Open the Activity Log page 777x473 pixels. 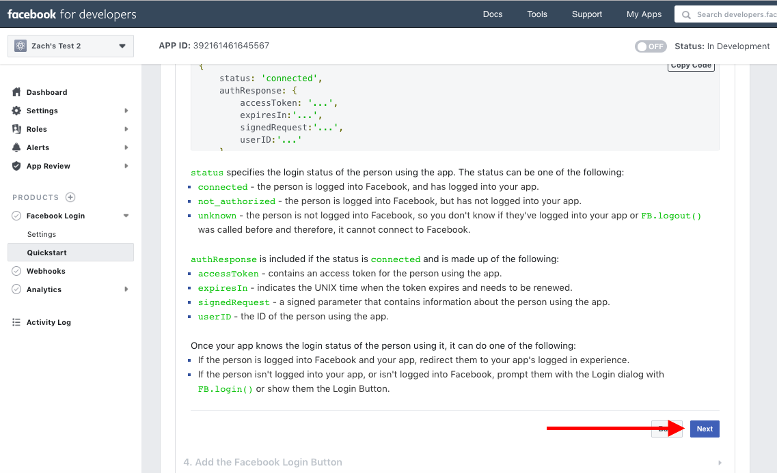(49, 322)
